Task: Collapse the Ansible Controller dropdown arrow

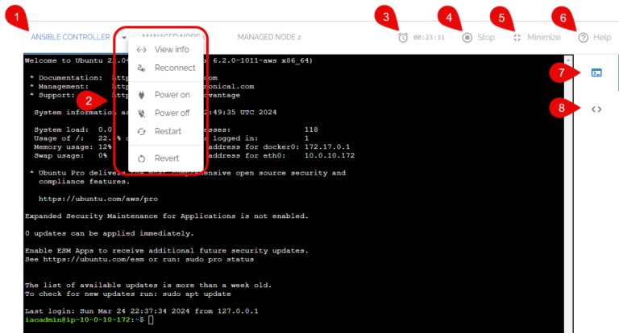Action: [125, 37]
